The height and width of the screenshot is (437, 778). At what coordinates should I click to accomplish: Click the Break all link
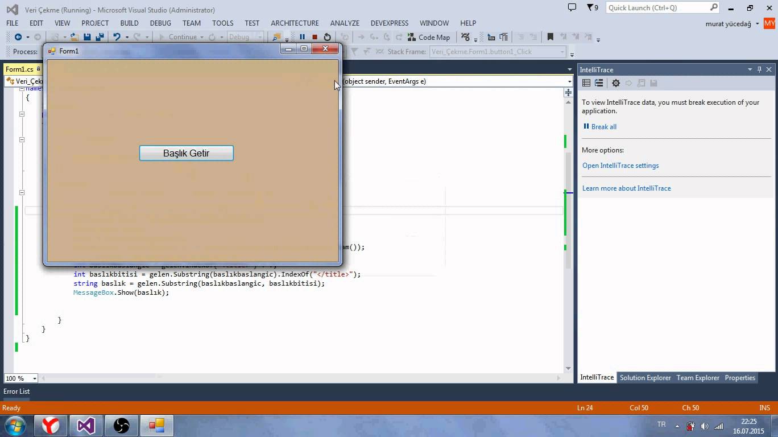click(x=603, y=127)
